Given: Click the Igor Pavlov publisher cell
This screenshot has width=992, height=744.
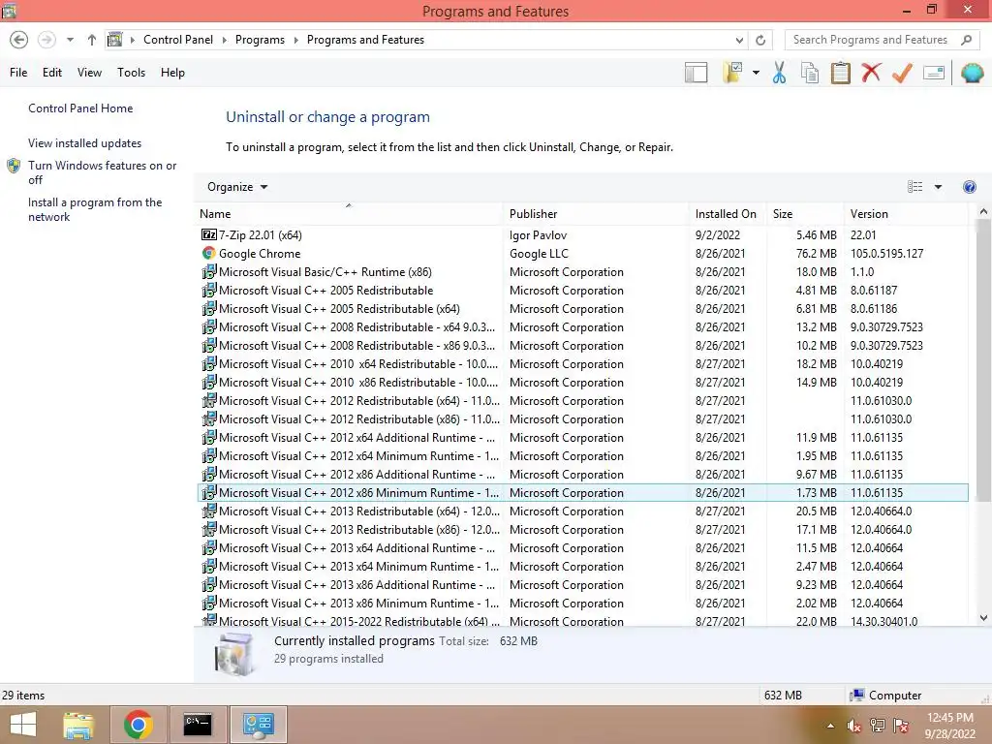Looking at the screenshot, I should click(x=538, y=235).
